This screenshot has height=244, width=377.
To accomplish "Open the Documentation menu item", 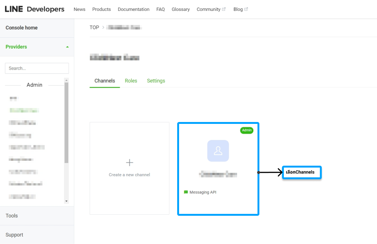I will point(133,9).
